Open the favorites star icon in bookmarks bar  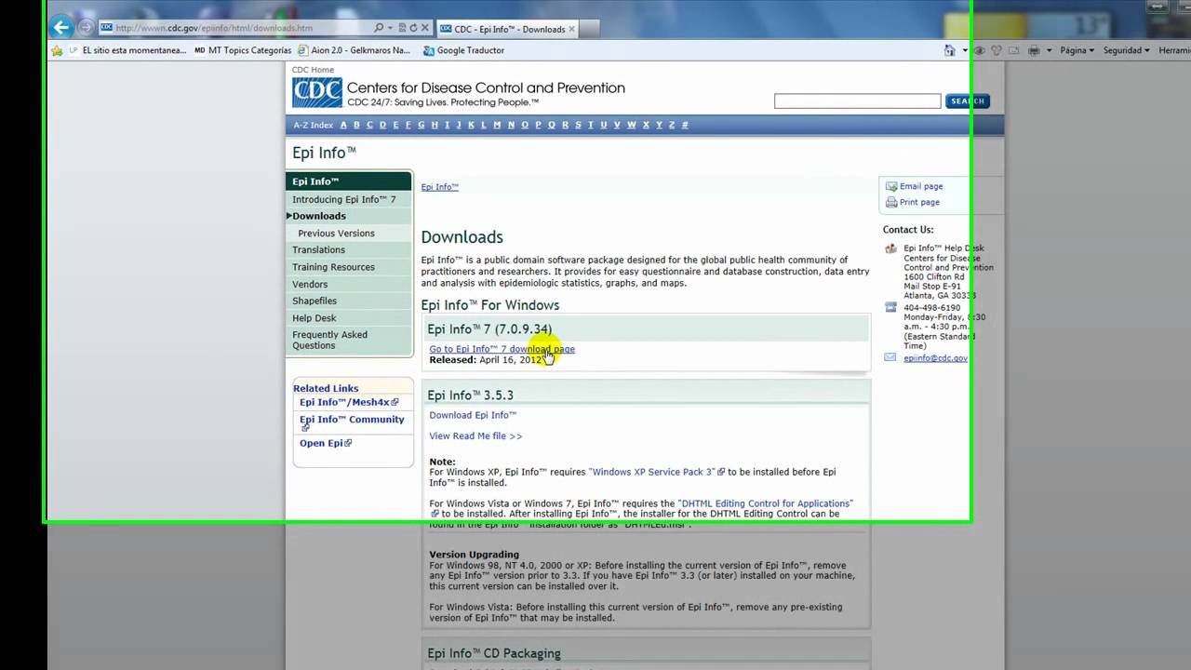[x=57, y=50]
